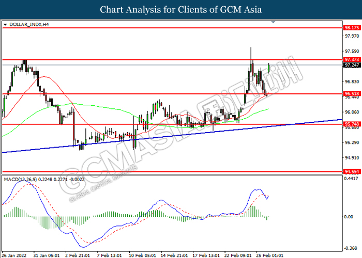362x258 pixels.
Task: Click the 10 Feb 05:01 time label
Action: pos(142,255)
